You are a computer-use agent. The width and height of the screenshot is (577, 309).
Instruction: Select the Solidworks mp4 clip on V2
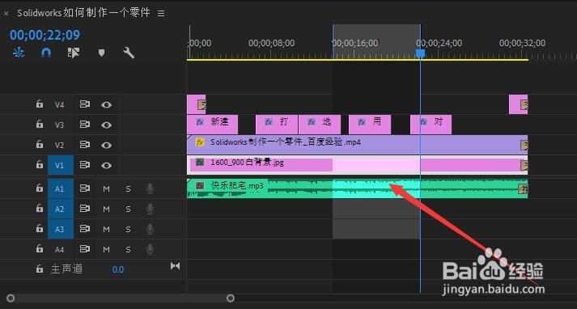pyautogui.click(x=357, y=145)
